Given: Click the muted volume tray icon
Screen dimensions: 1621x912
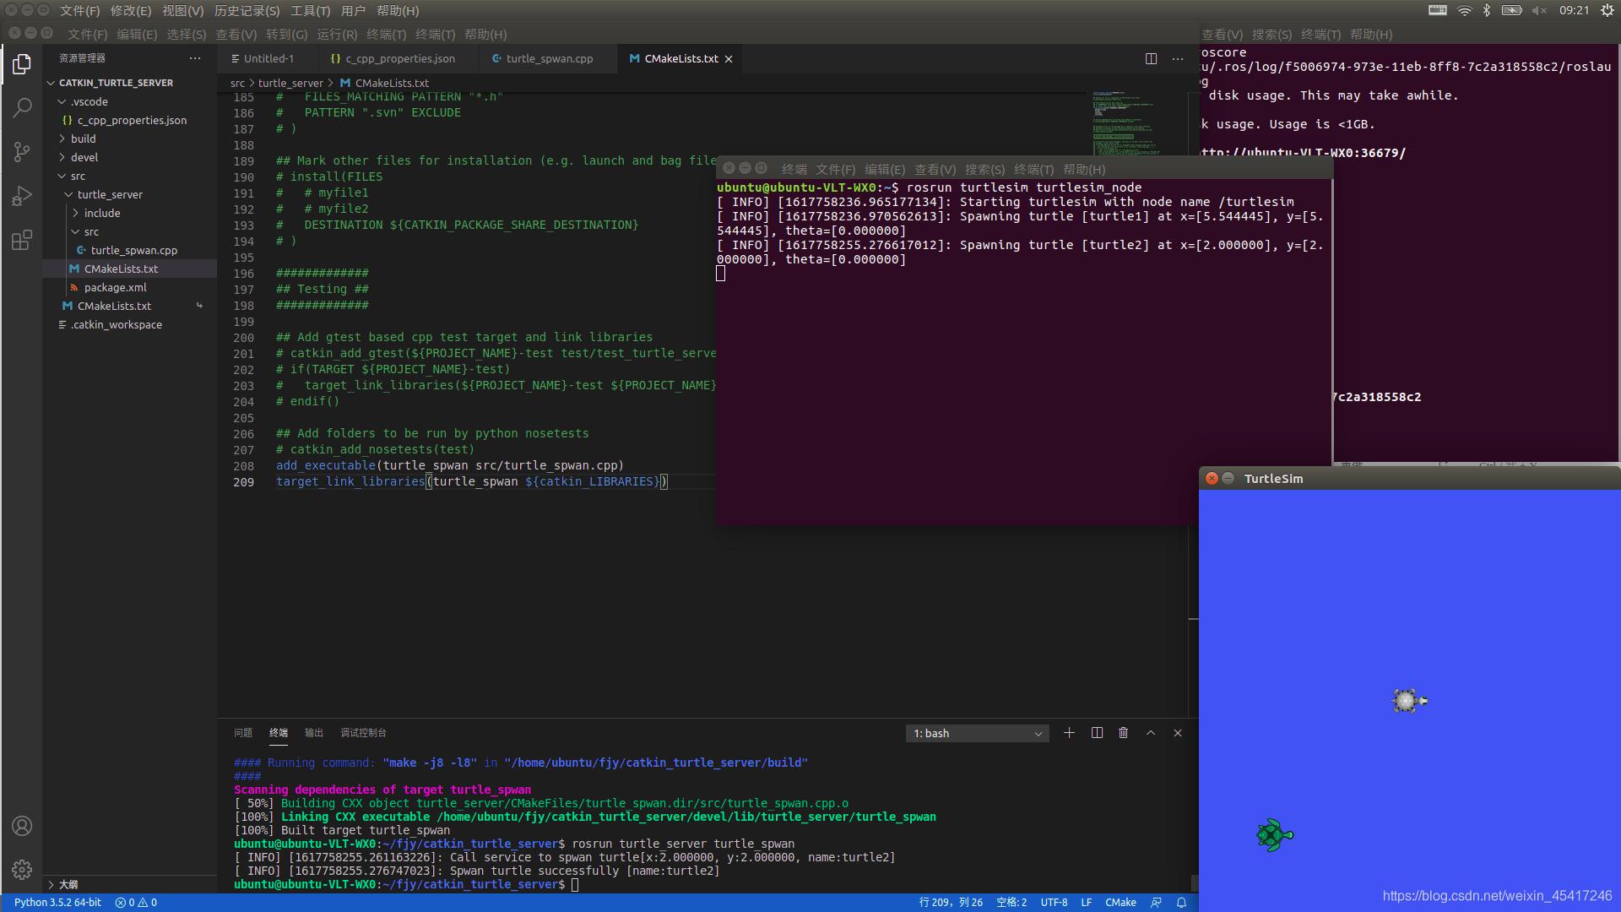Looking at the screenshot, I should coord(1539,10).
